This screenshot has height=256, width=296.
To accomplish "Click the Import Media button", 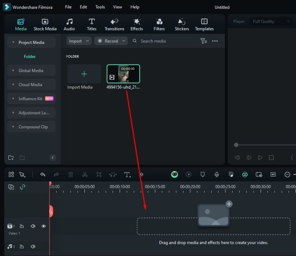I will 84,74.
